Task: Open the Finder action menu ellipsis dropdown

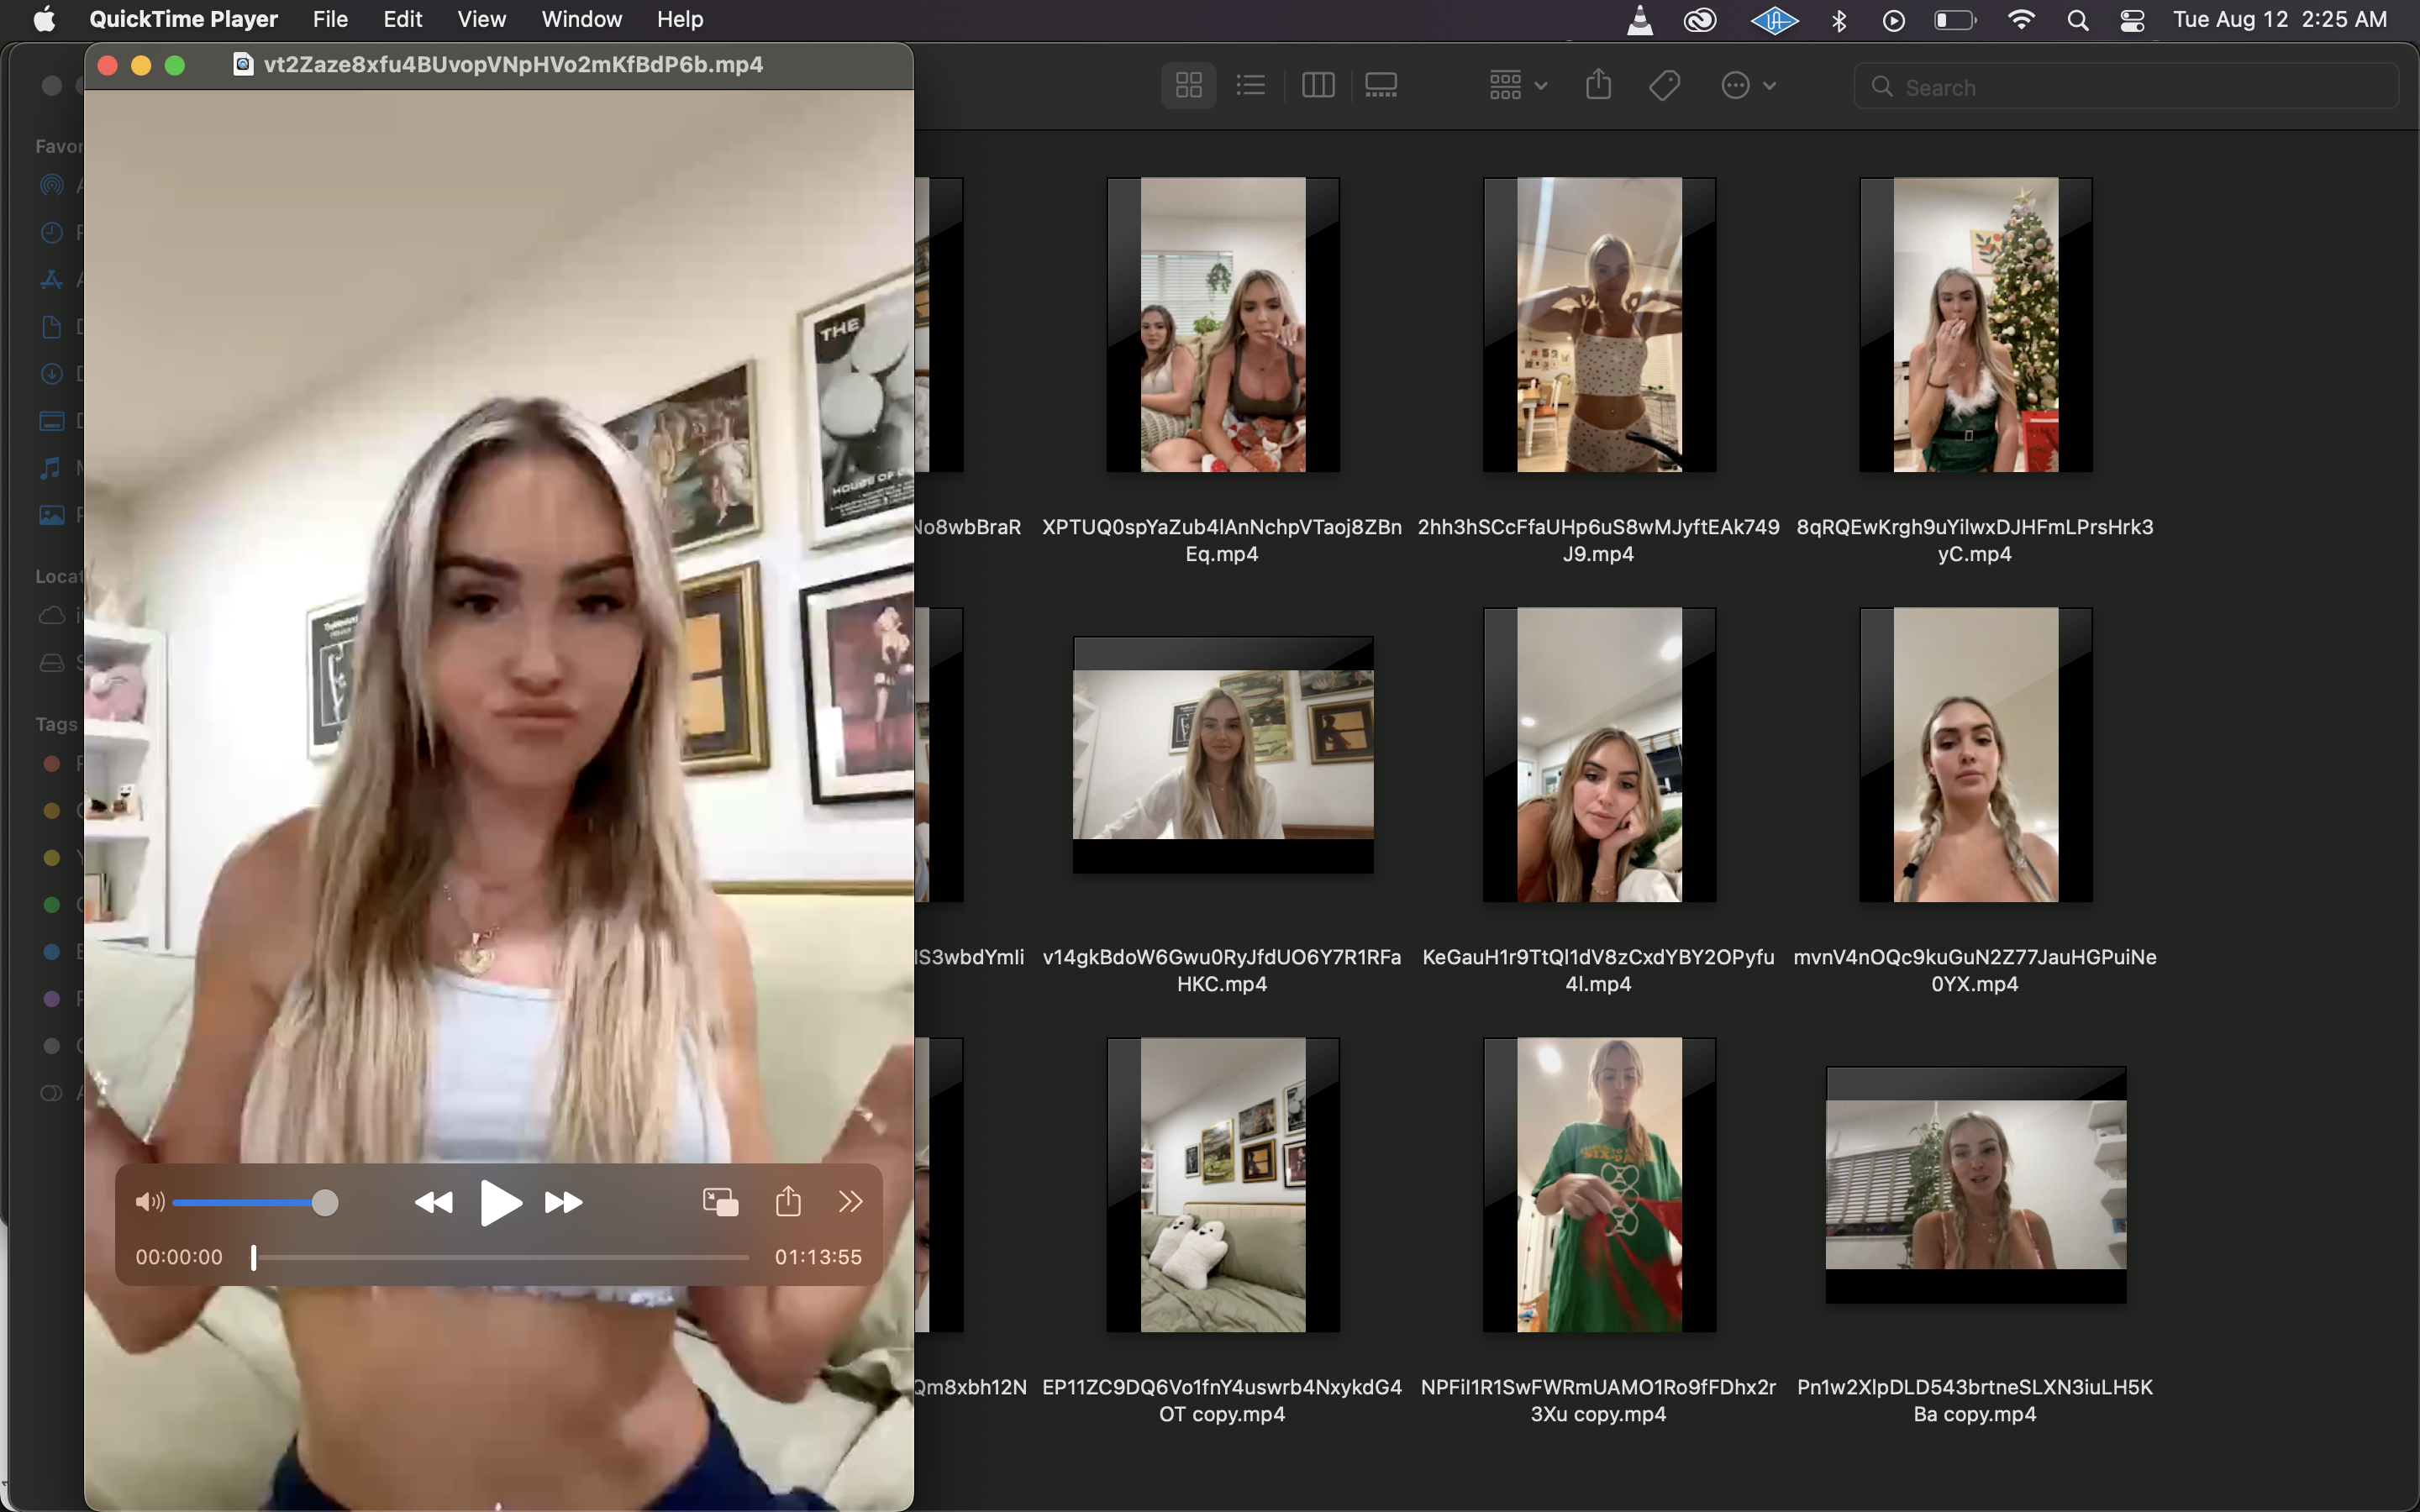Action: pos(1747,86)
